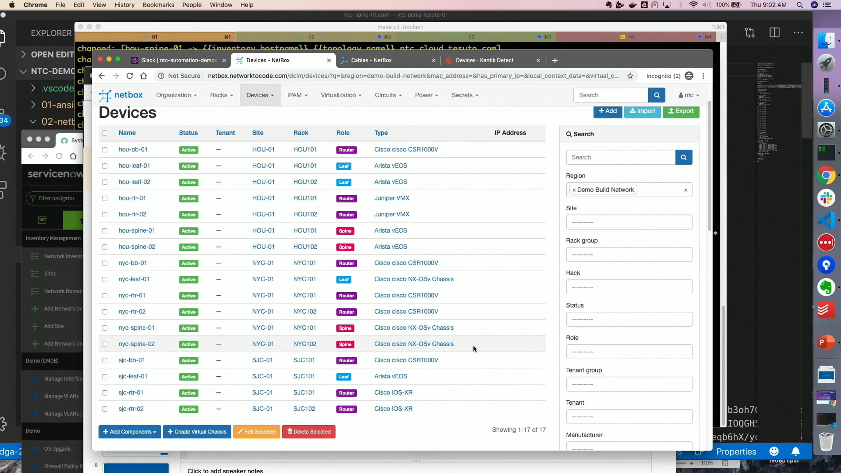Open the Role filter dropdown
The image size is (841, 473).
(629, 352)
